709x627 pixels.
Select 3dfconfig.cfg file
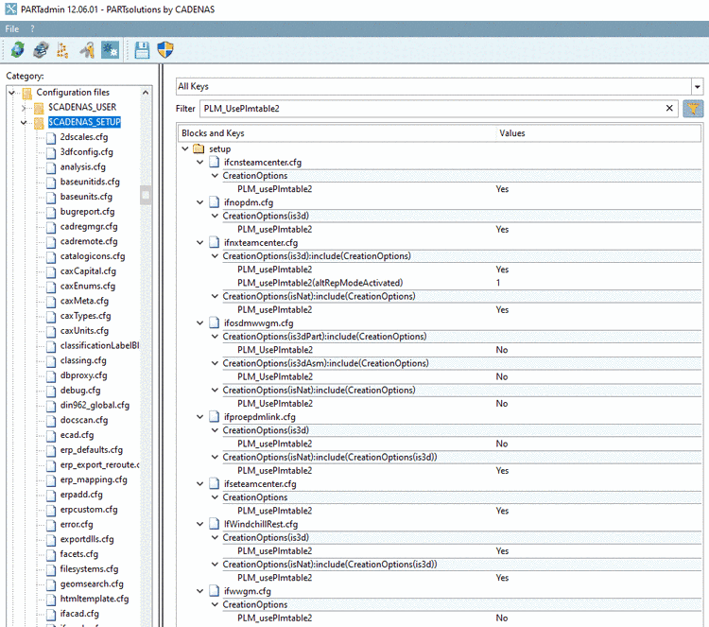pyautogui.click(x=86, y=152)
